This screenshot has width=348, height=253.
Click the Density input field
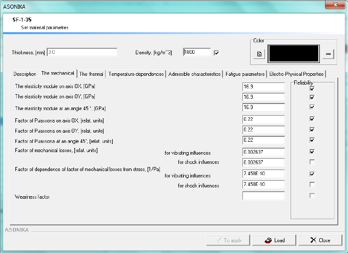pyautogui.click(x=196, y=52)
